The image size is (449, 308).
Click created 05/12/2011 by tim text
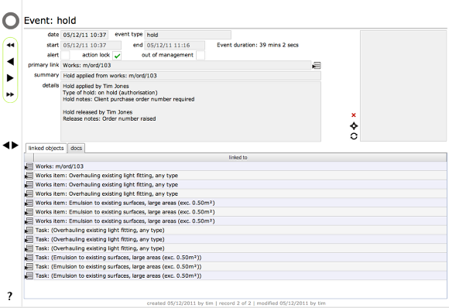tap(180, 303)
